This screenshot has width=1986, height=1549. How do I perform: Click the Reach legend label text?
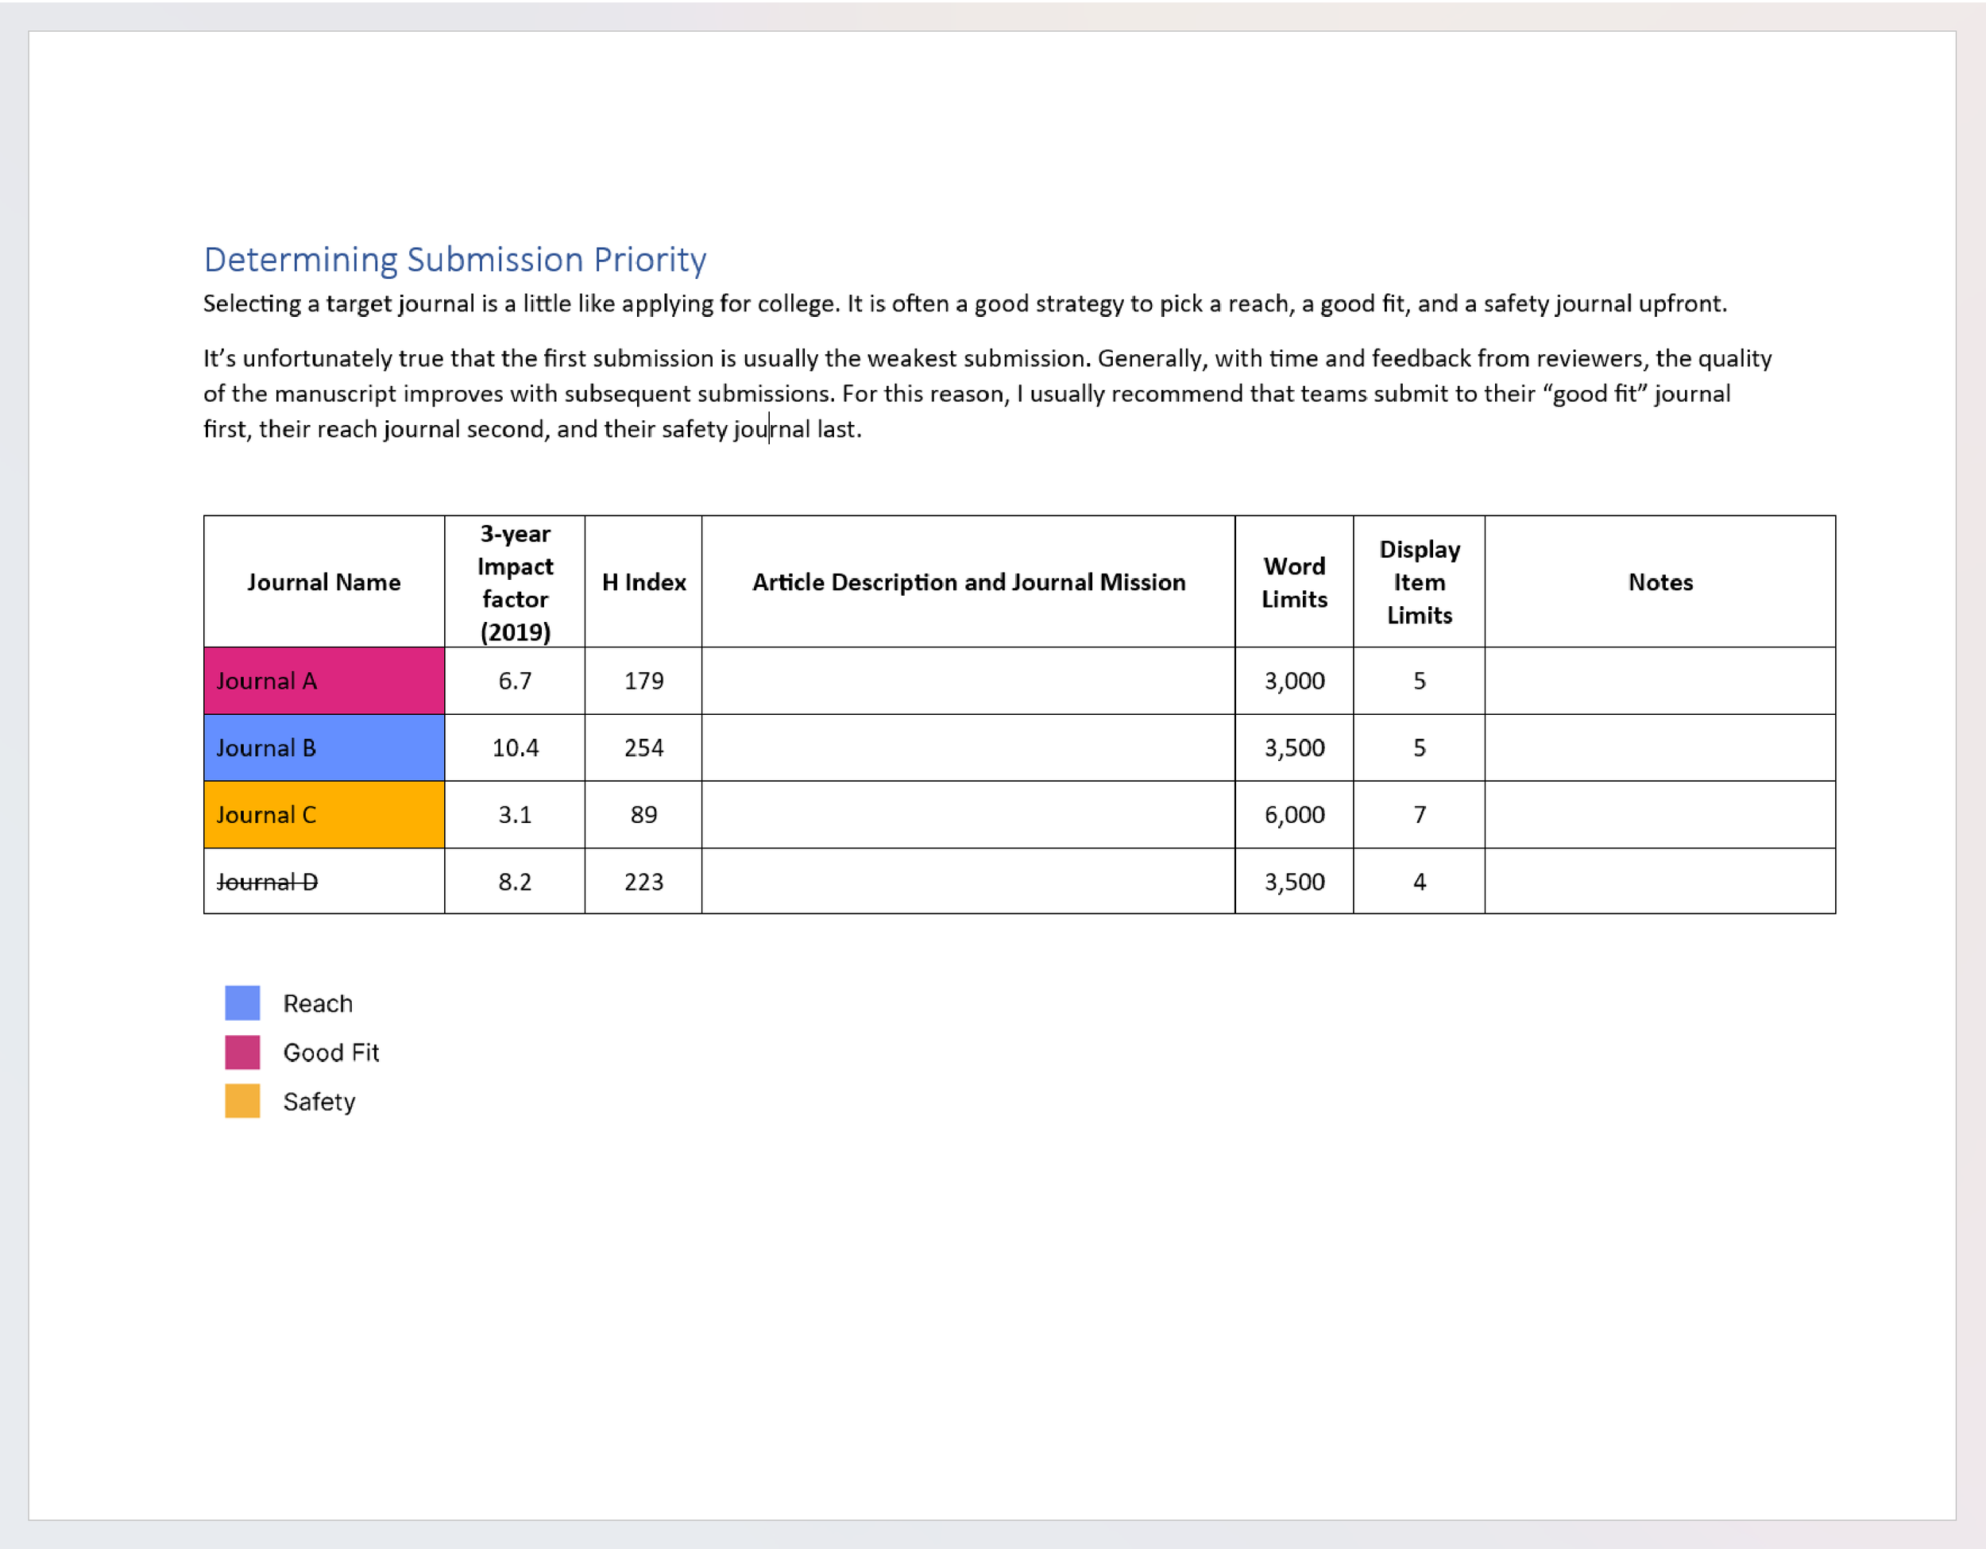317,1002
